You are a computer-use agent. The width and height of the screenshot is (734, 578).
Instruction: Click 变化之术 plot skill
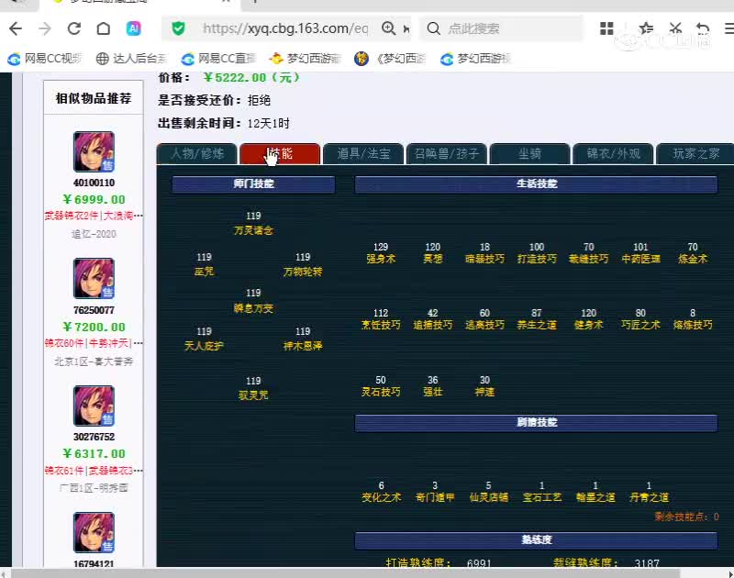point(381,497)
